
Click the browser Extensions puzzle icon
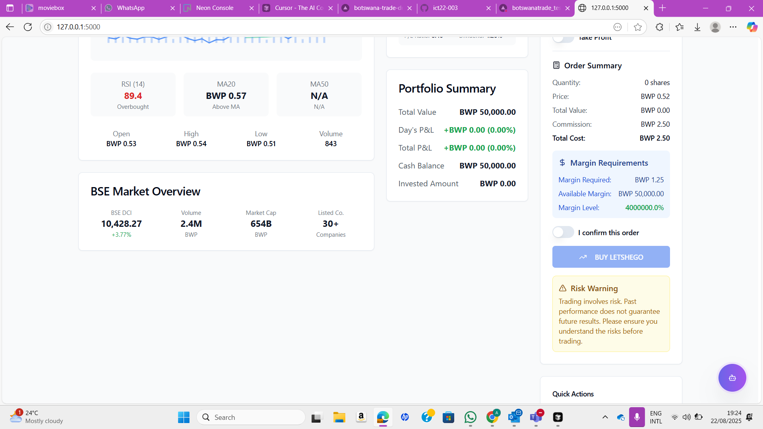[x=659, y=27]
